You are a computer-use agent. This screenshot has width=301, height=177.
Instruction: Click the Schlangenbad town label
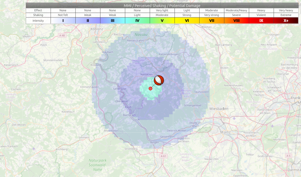[193, 105]
